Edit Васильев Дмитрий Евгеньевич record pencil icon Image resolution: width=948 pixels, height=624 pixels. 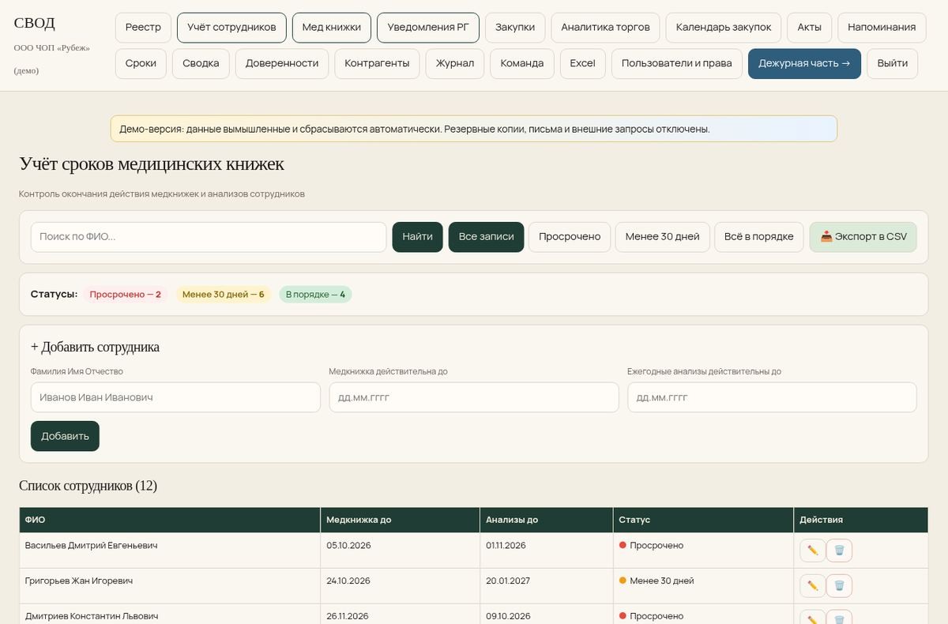[812, 551]
